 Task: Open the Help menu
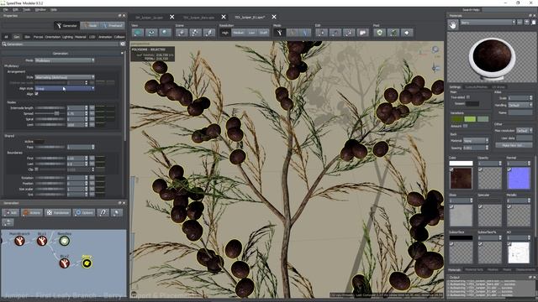coord(54,9)
